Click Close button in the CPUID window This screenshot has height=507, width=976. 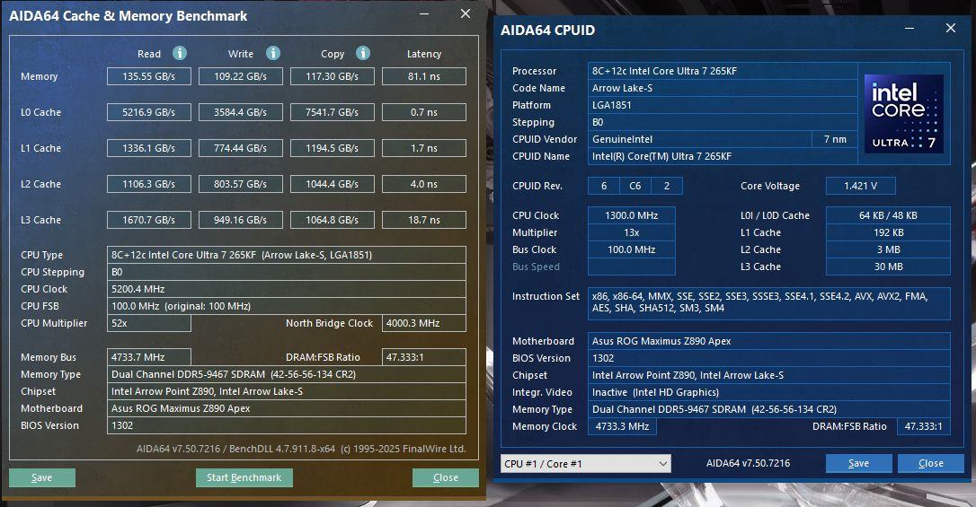coord(930,464)
